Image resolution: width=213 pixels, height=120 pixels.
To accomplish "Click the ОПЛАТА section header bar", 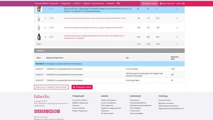I will [109, 51].
